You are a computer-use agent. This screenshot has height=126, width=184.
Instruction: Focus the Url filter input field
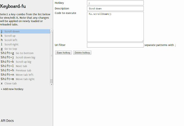click(115, 45)
